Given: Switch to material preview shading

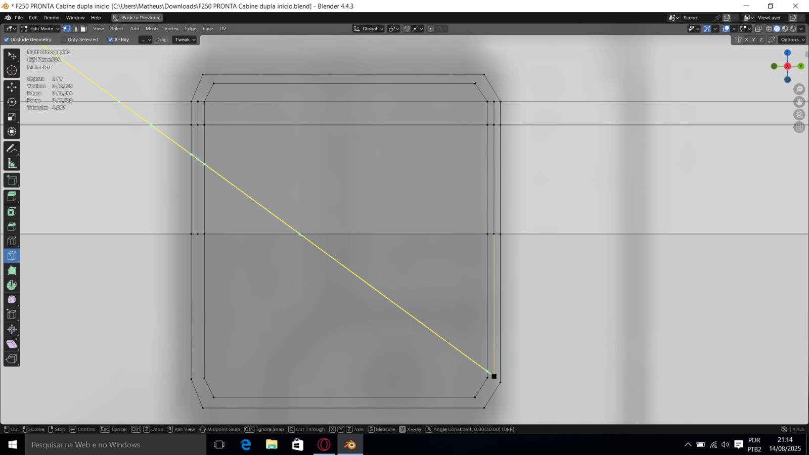Looking at the screenshot, I should tap(785, 29).
